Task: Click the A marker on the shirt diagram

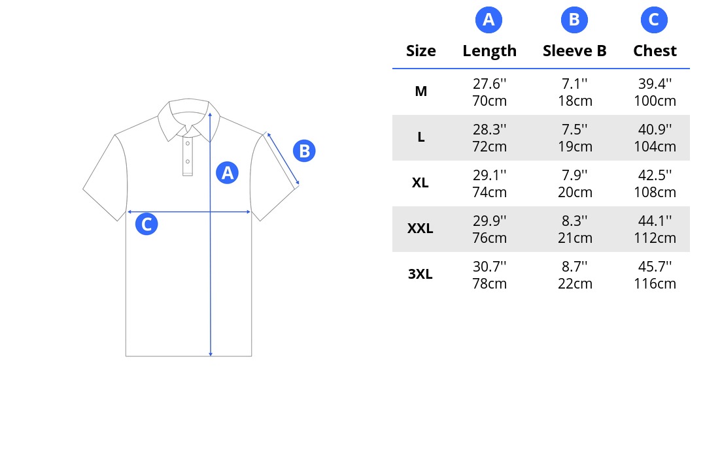Action: point(228,173)
